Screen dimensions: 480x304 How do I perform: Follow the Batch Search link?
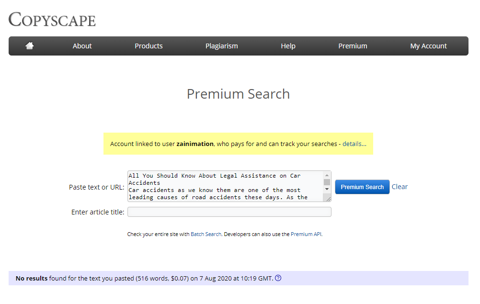[x=206, y=235]
